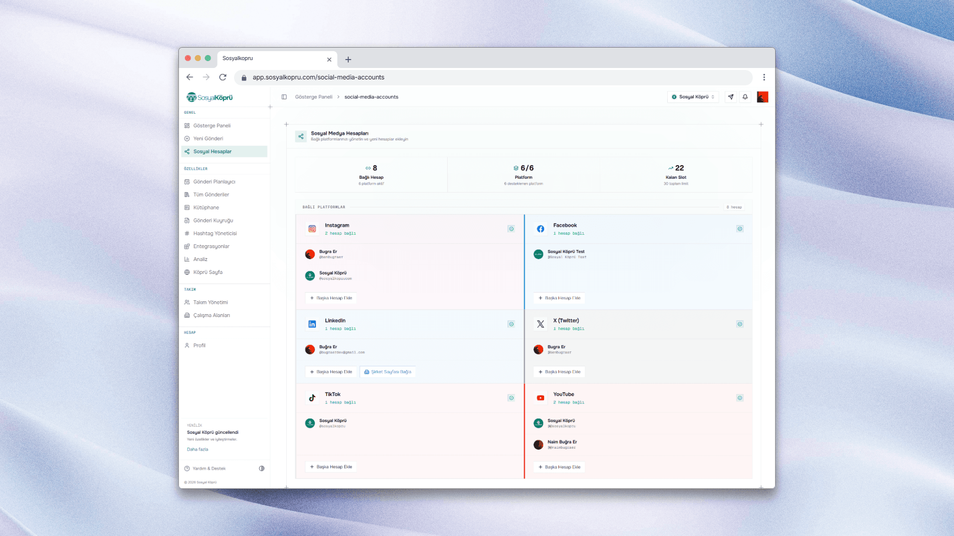Click the YouTube card settings icon
This screenshot has height=536, width=954.
pyautogui.click(x=740, y=398)
